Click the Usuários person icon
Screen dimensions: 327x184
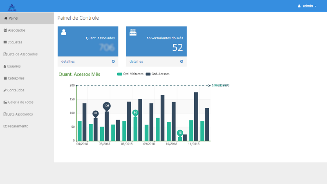coord(5,66)
